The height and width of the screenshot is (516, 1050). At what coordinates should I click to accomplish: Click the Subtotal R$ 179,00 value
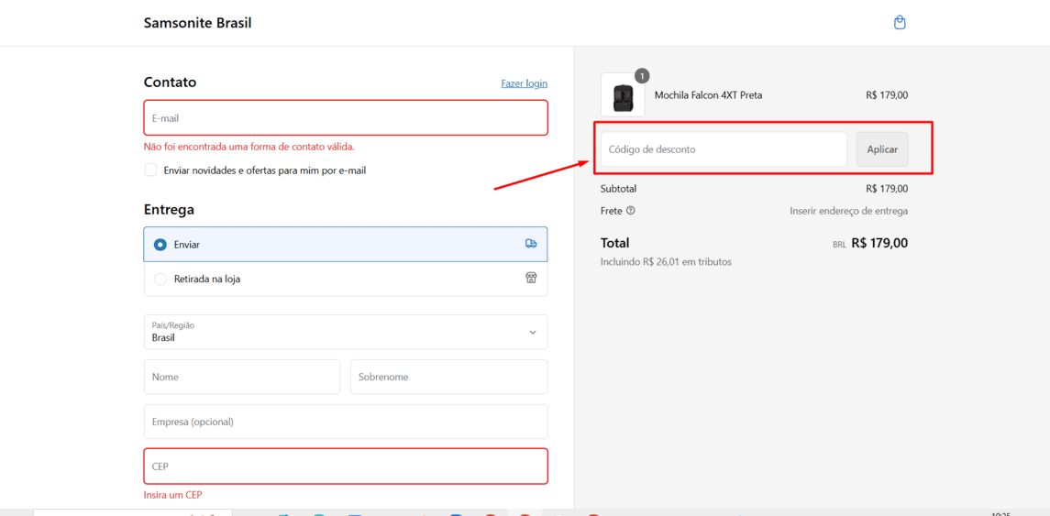click(887, 189)
